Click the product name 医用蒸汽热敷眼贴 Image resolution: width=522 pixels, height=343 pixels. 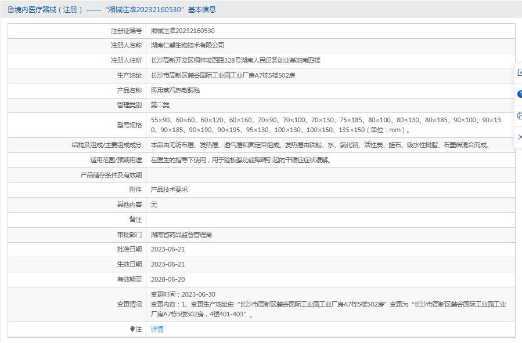tap(175, 91)
